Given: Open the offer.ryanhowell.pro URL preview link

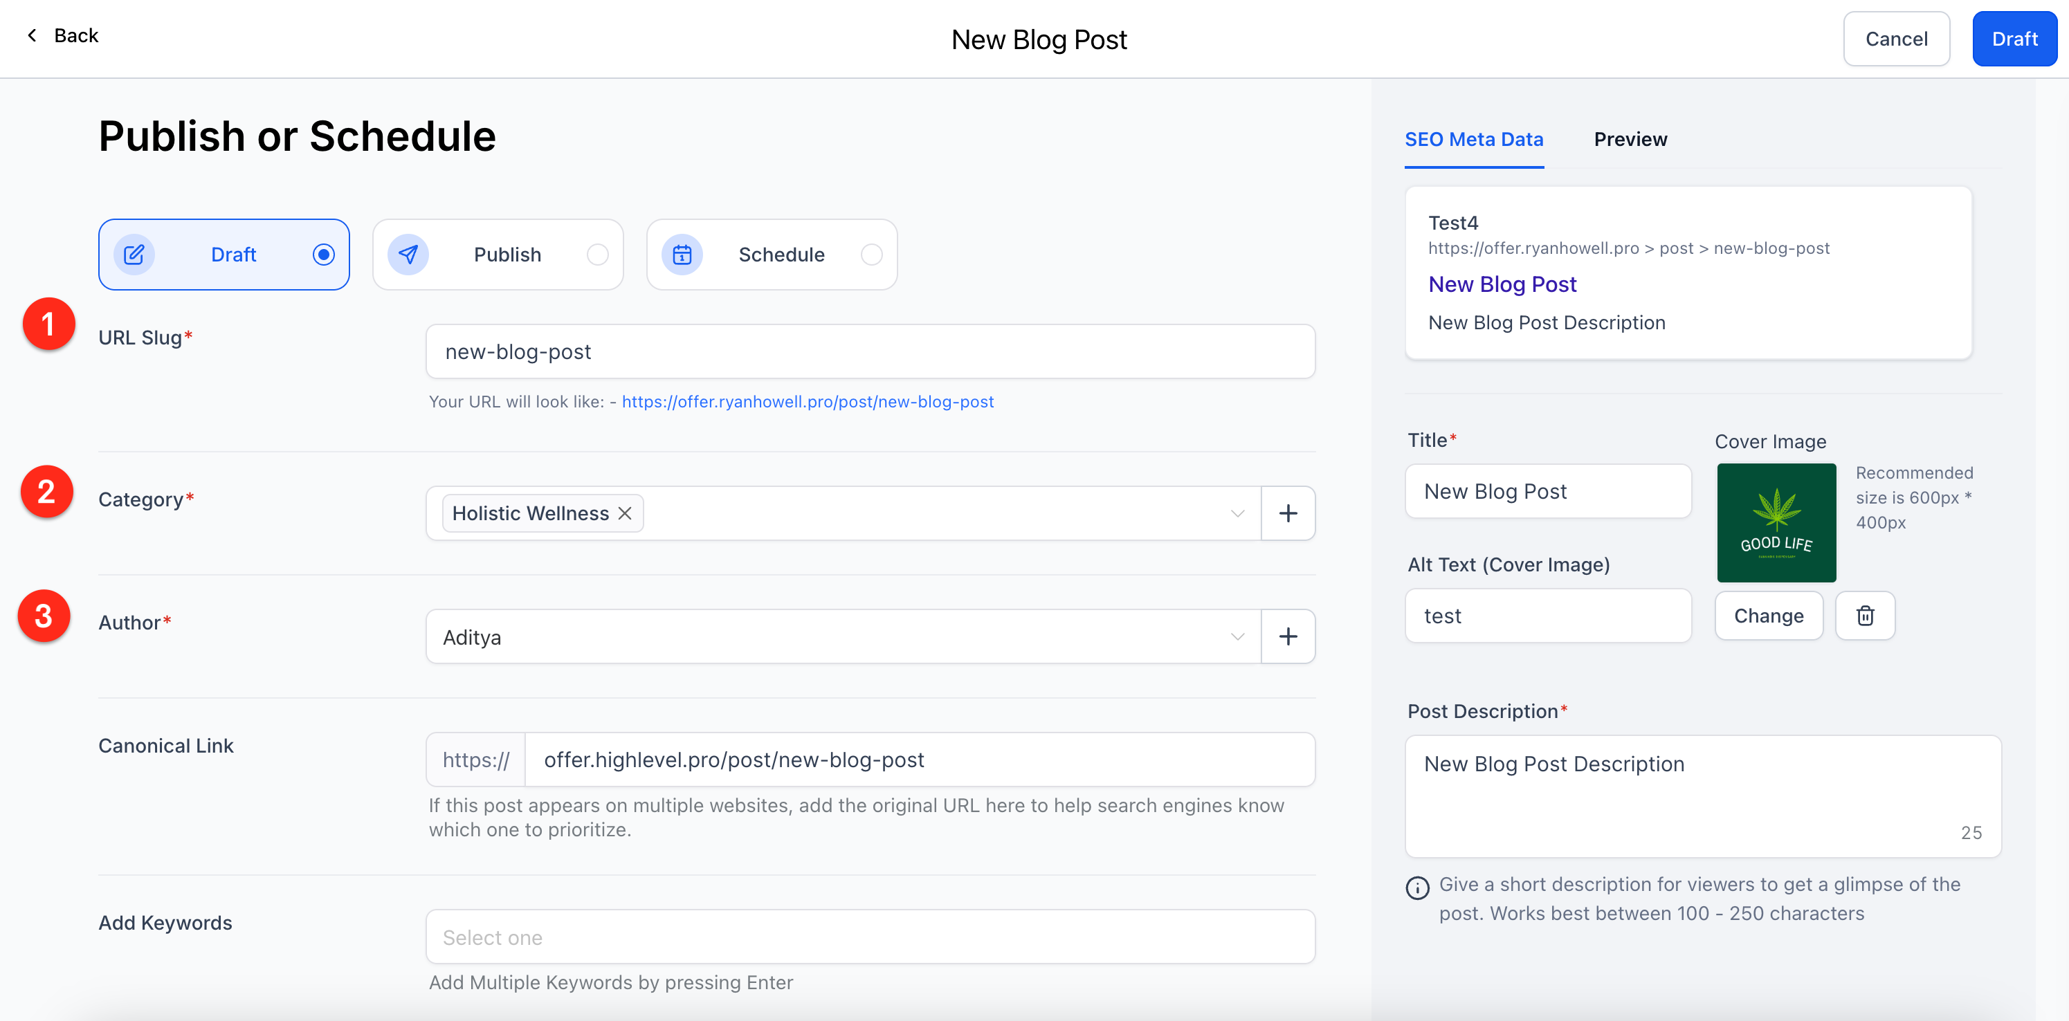Looking at the screenshot, I should [808, 401].
